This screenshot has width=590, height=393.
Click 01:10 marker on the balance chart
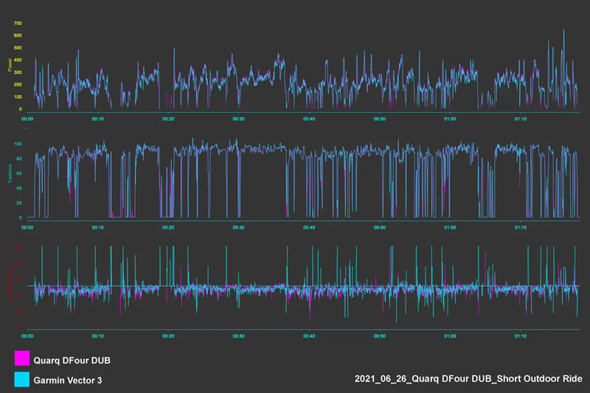click(521, 335)
